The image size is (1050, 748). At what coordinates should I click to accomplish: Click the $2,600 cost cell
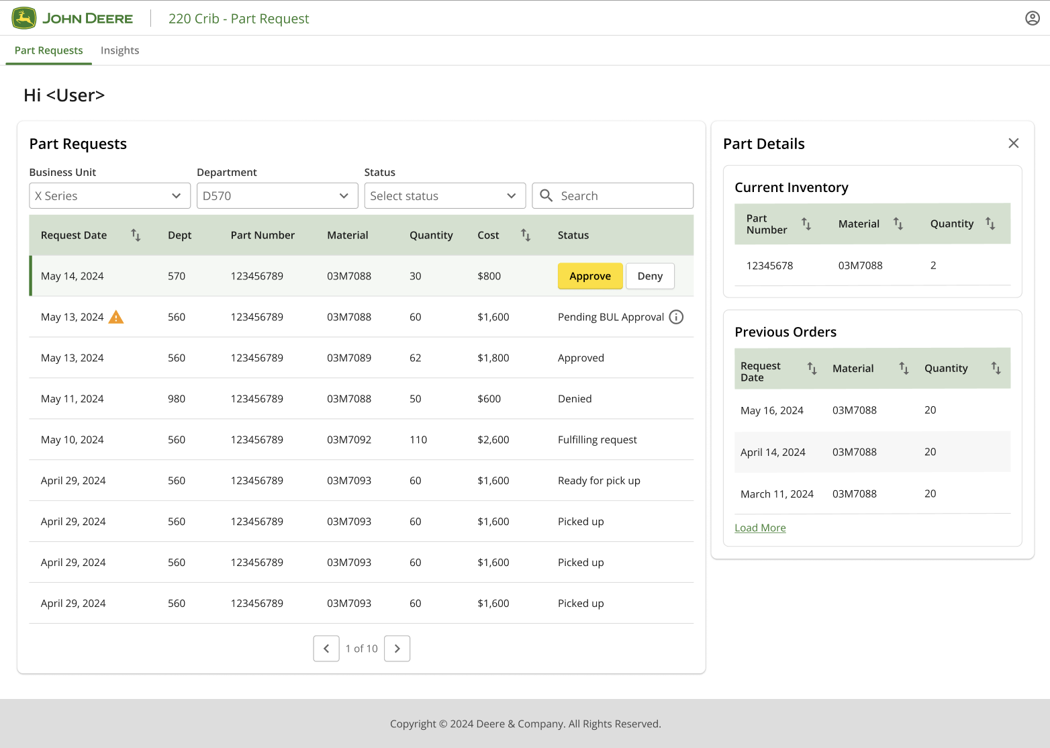(493, 440)
